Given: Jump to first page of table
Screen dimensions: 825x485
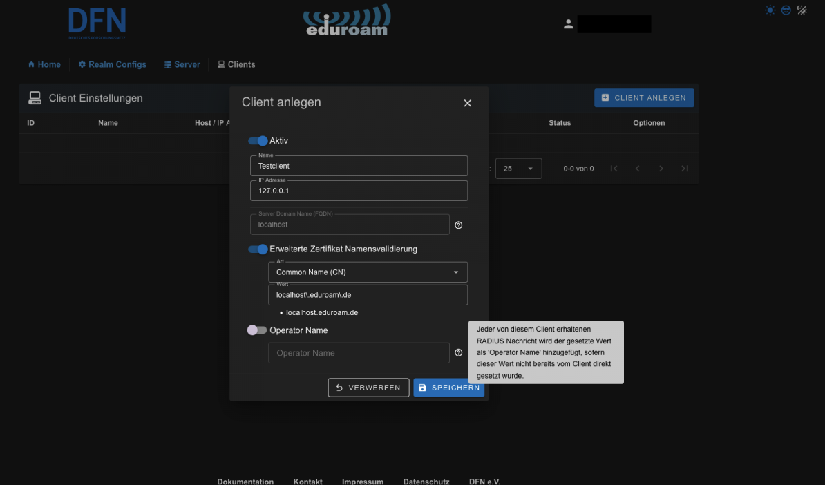Looking at the screenshot, I should click(x=614, y=169).
